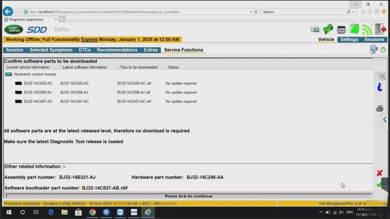Click the green circular refresh icon
The height and width of the screenshot is (219, 390).
coord(383,50)
